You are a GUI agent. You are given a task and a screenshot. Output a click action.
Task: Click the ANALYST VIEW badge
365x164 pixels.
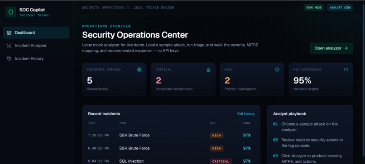[340, 8]
